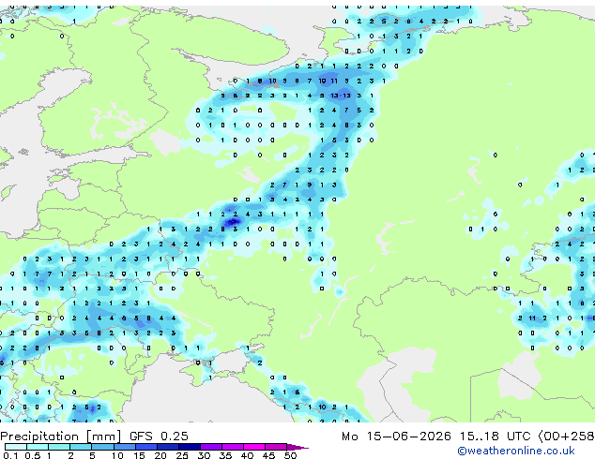Choose the 25–30 mm navy legend swatch
This screenshot has width=595, height=459.
pos(190,447)
